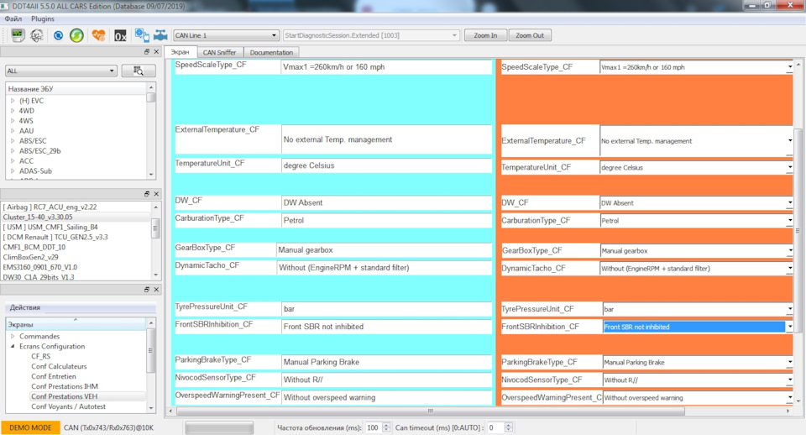
Task: Select Conf Prestations VEH screen
Action: pos(65,396)
